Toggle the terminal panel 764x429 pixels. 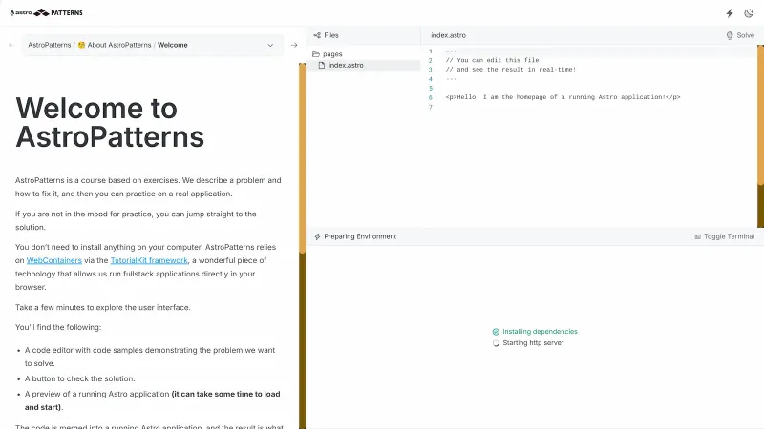coord(728,236)
